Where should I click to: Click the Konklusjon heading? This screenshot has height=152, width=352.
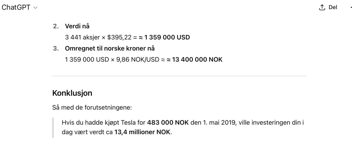[x=72, y=93]
